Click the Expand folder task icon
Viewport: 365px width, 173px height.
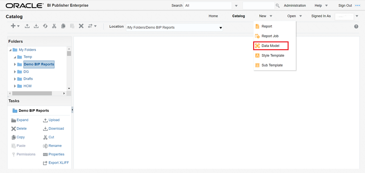click(x=13, y=120)
